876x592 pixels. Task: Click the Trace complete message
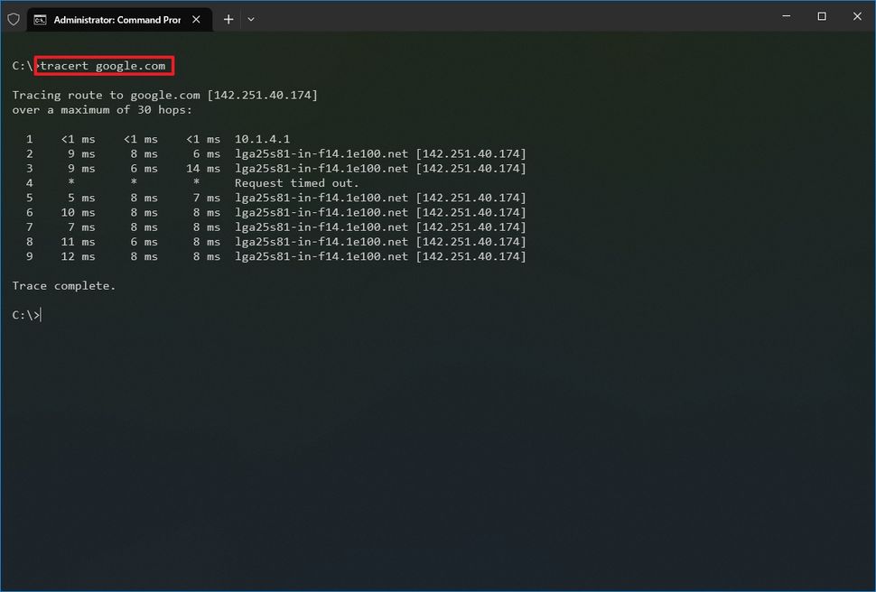(63, 285)
